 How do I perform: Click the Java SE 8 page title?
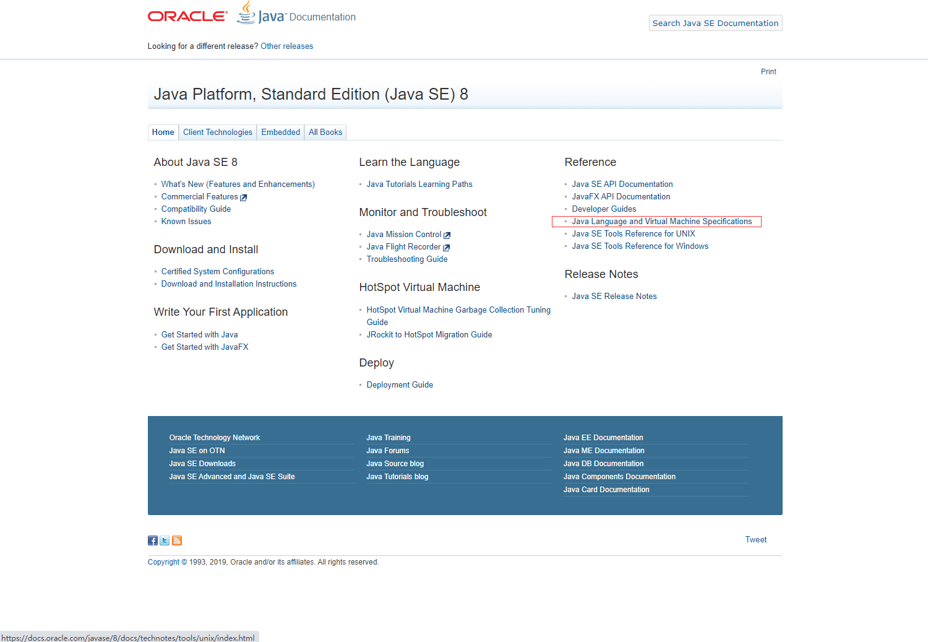coord(311,94)
